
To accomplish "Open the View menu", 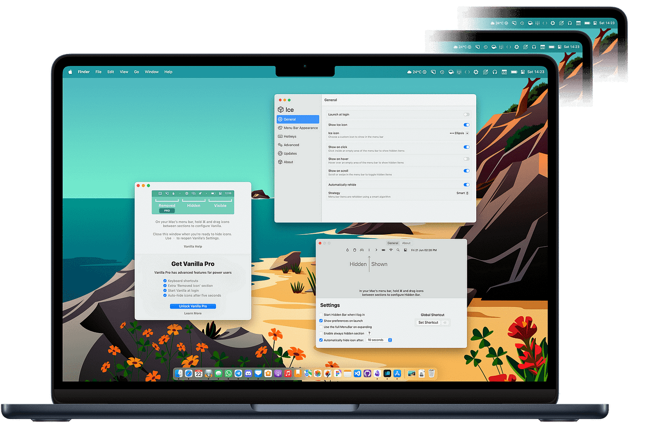I will pyautogui.click(x=124, y=72).
